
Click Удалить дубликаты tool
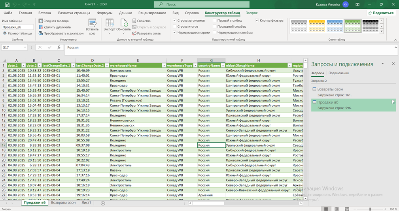(x=55, y=27)
